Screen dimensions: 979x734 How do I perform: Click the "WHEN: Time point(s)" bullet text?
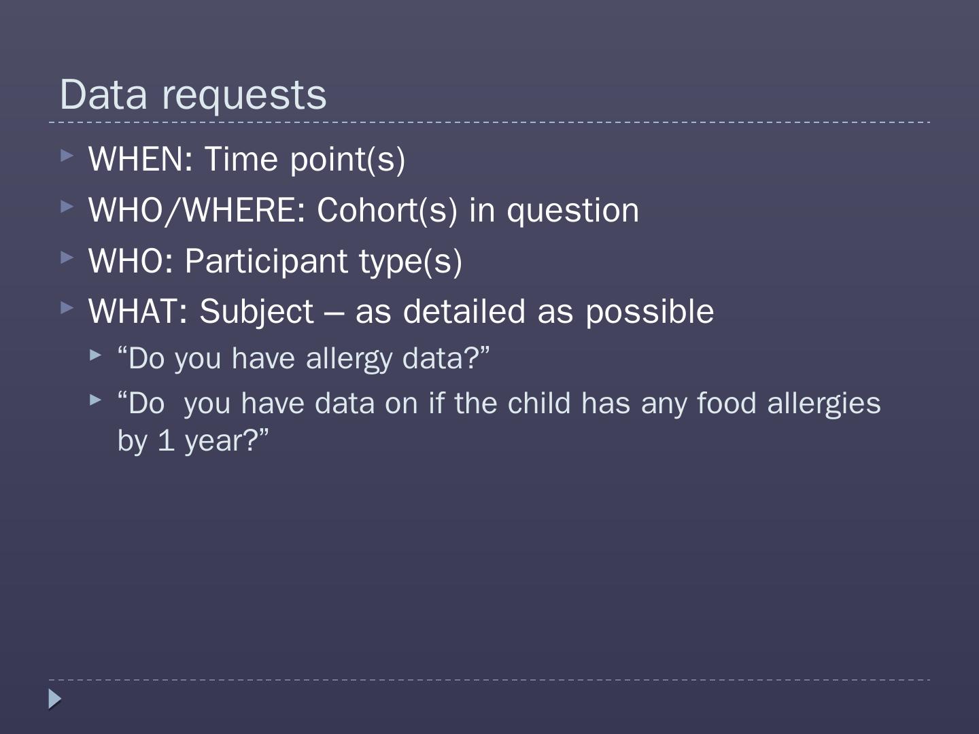(247, 159)
